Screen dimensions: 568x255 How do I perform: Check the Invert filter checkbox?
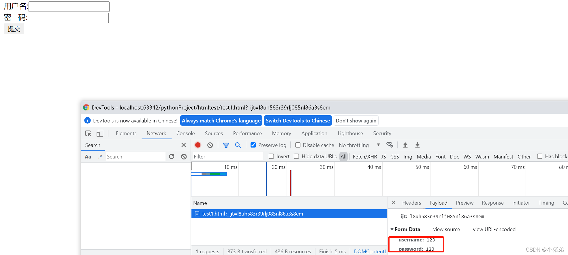pyautogui.click(x=271, y=156)
